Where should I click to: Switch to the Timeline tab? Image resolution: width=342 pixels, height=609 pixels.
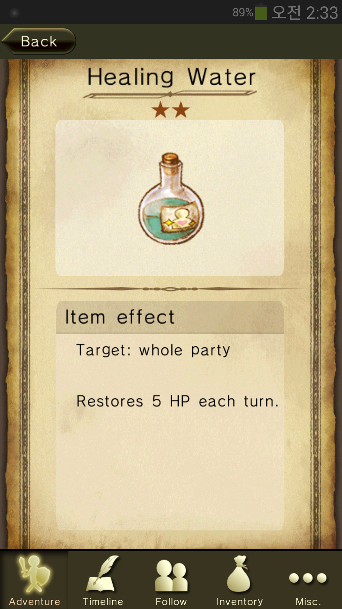point(103,580)
